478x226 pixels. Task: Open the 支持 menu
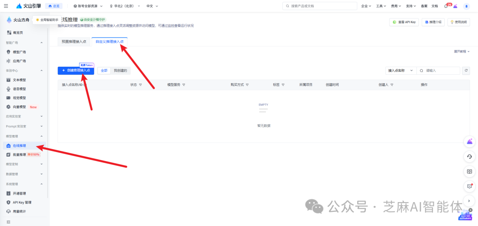[411, 6]
